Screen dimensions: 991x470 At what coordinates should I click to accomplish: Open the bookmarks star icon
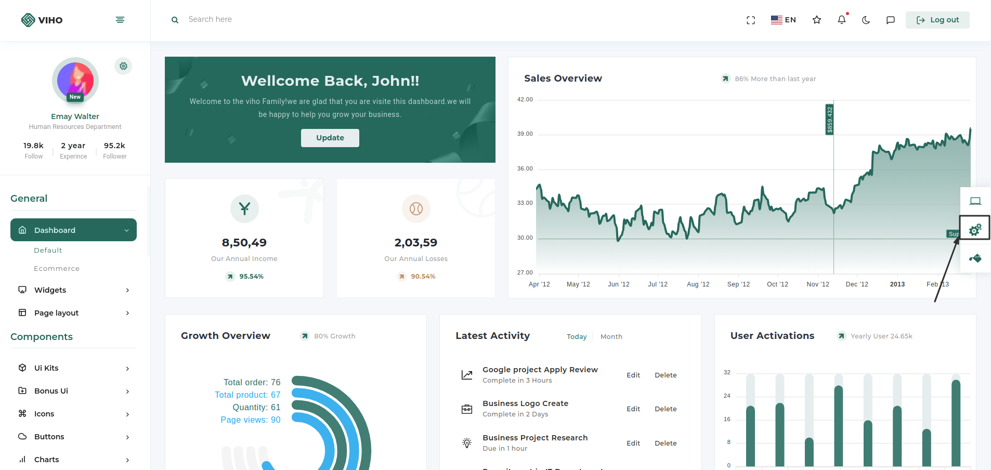tap(816, 20)
